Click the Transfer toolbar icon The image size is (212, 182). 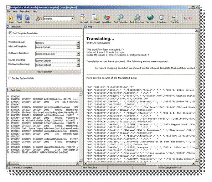click(x=175, y=18)
